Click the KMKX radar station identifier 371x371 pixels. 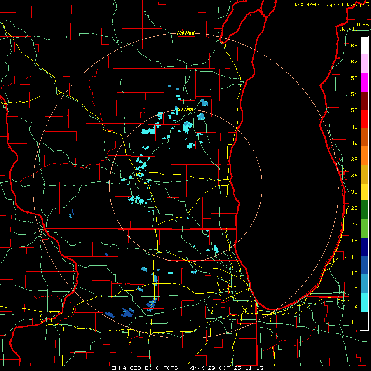(x=197, y=368)
